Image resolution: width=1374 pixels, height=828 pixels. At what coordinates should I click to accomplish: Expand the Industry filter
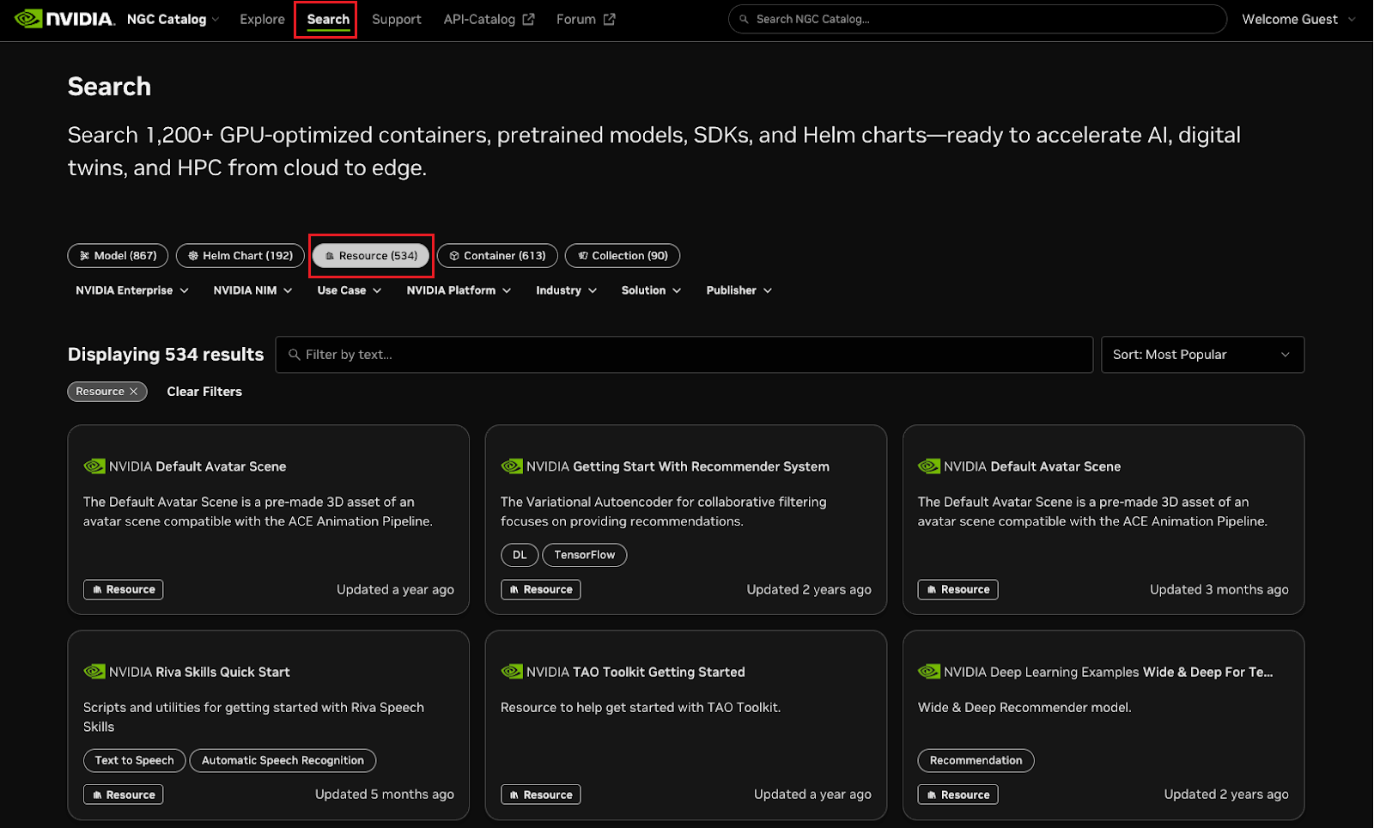(x=566, y=290)
